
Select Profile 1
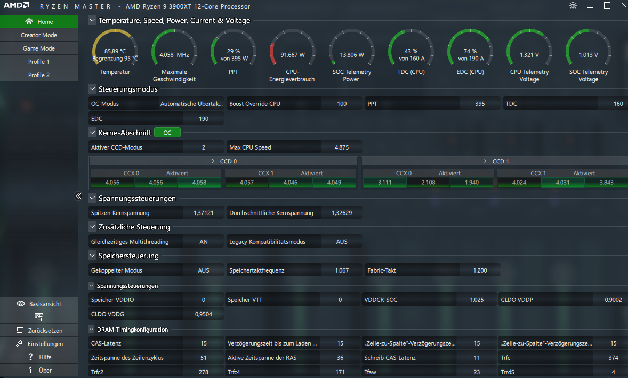coord(39,62)
